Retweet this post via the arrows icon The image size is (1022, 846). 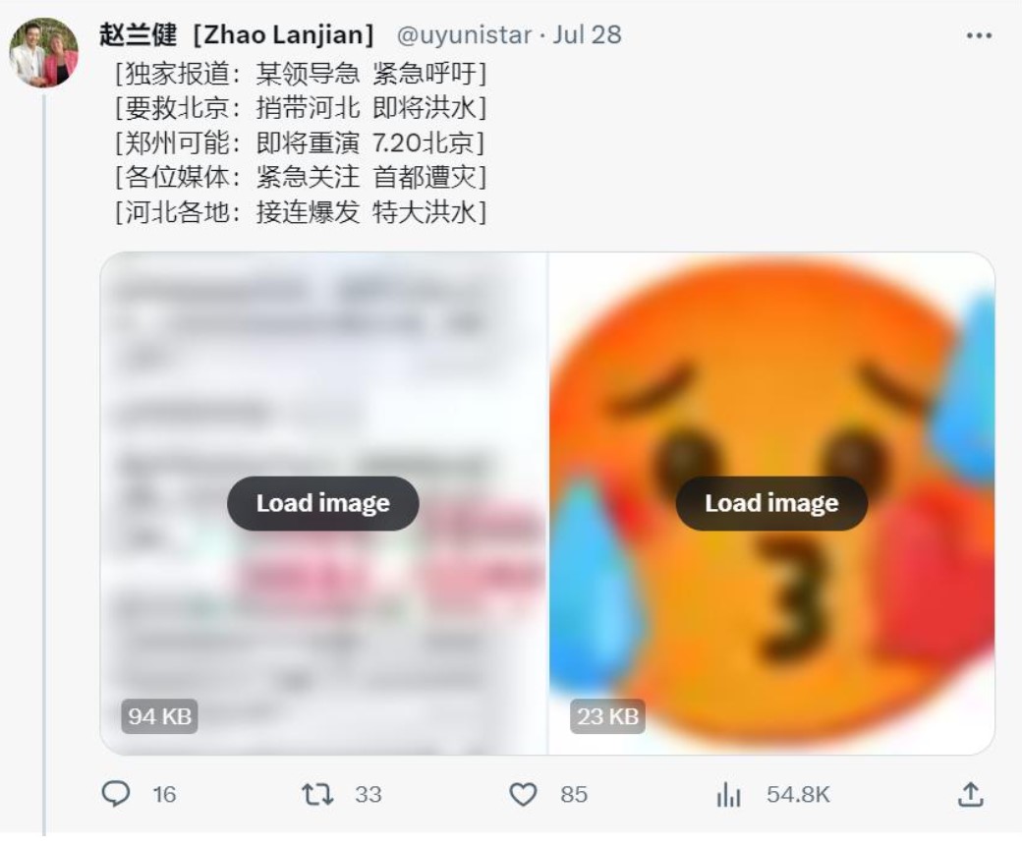click(317, 795)
